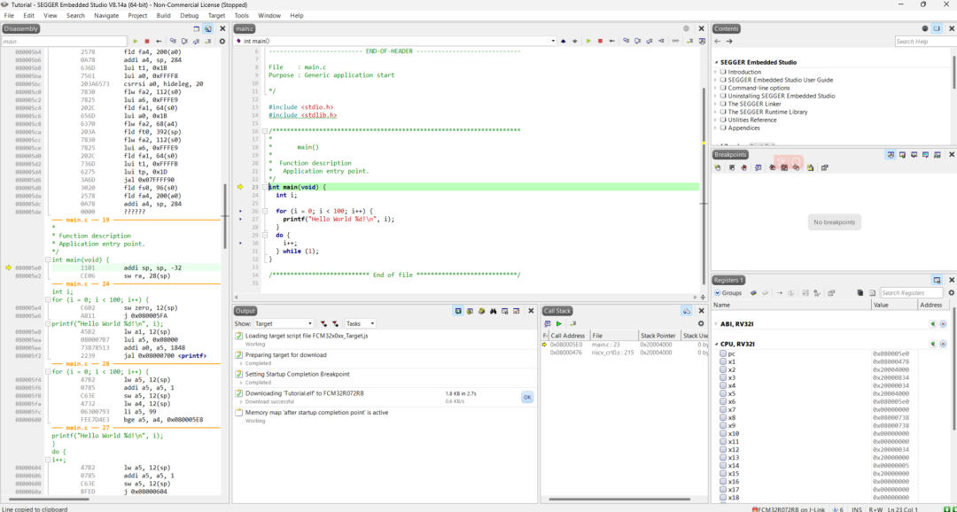Expand the ABI, RV32I register group
Screen dimensions: 957x512
point(715,324)
